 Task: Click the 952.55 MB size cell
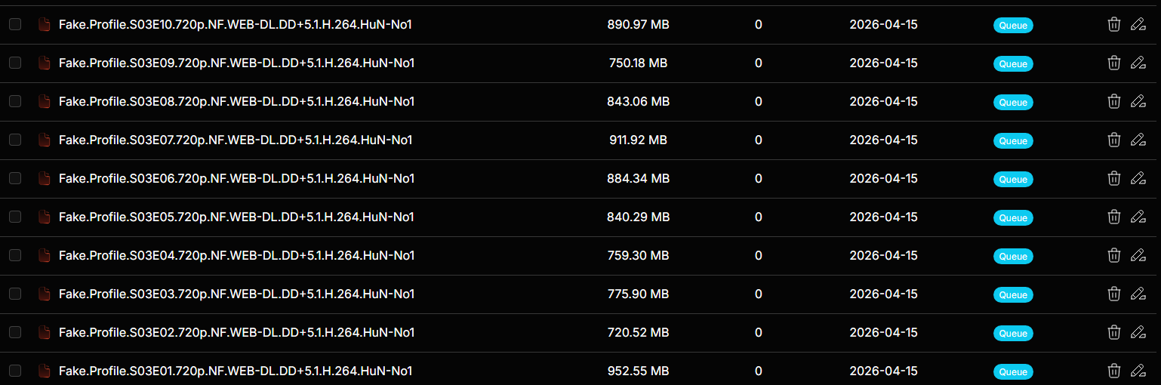pos(638,371)
